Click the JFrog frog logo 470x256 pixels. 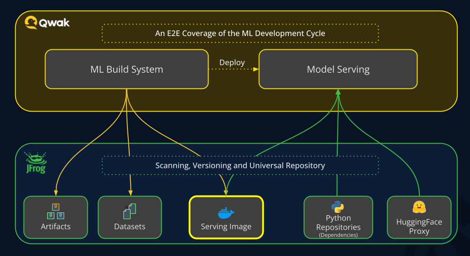pyautogui.click(x=35, y=162)
